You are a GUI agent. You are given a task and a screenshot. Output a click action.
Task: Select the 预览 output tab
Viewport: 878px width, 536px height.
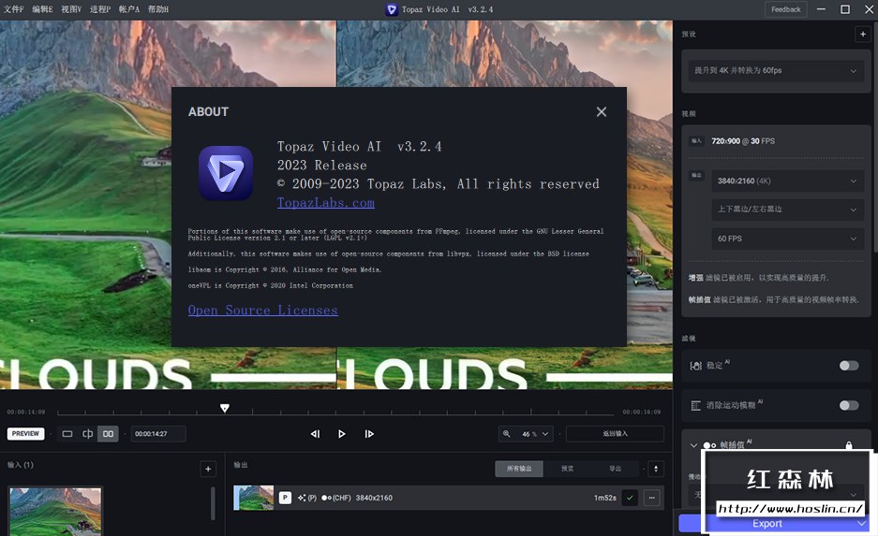tap(567, 469)
